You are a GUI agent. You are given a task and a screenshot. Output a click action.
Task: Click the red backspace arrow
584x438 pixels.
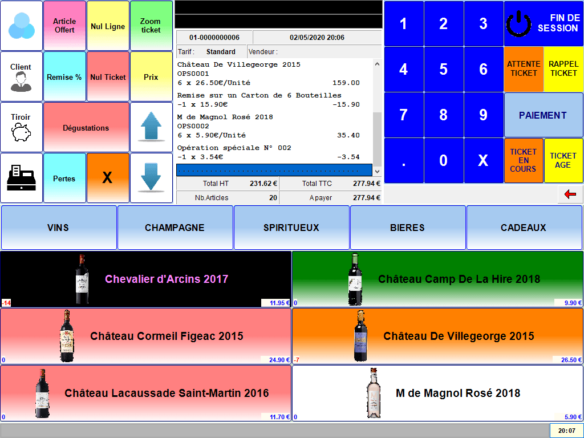click(570, 194)
